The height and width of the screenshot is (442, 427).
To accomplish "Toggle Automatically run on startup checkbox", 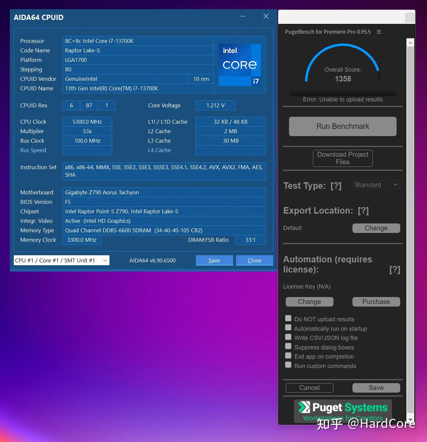I will [x=288, y=327].
